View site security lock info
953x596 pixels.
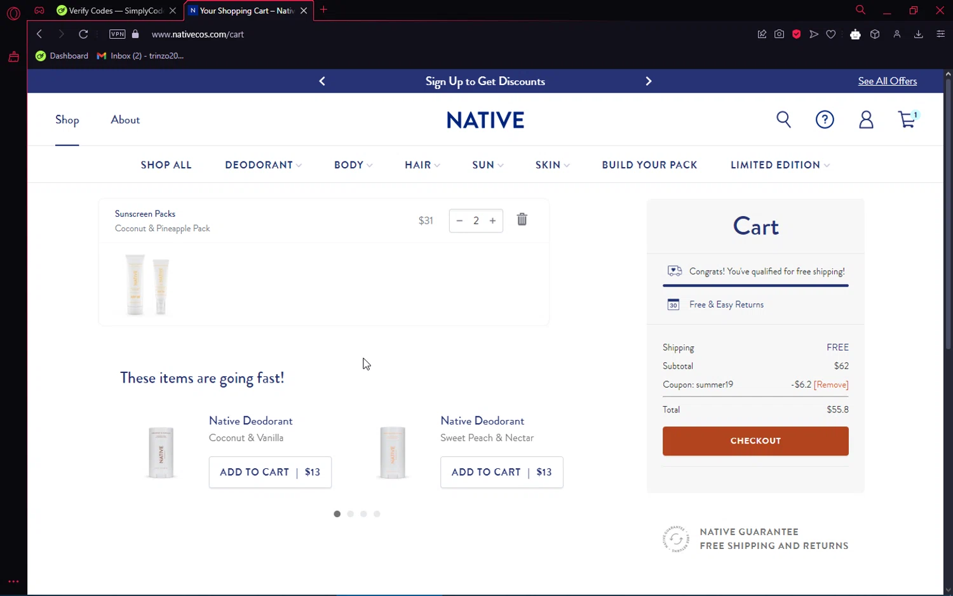pos(135,34)
